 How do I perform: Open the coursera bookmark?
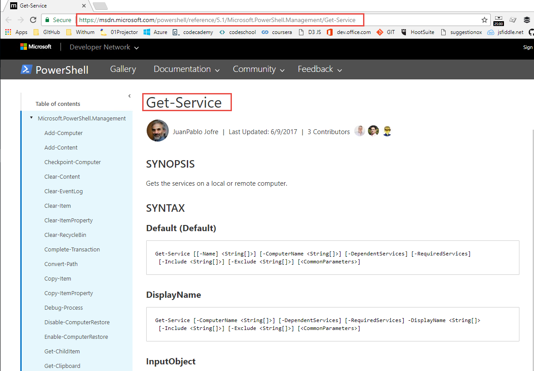coord(277,32)
